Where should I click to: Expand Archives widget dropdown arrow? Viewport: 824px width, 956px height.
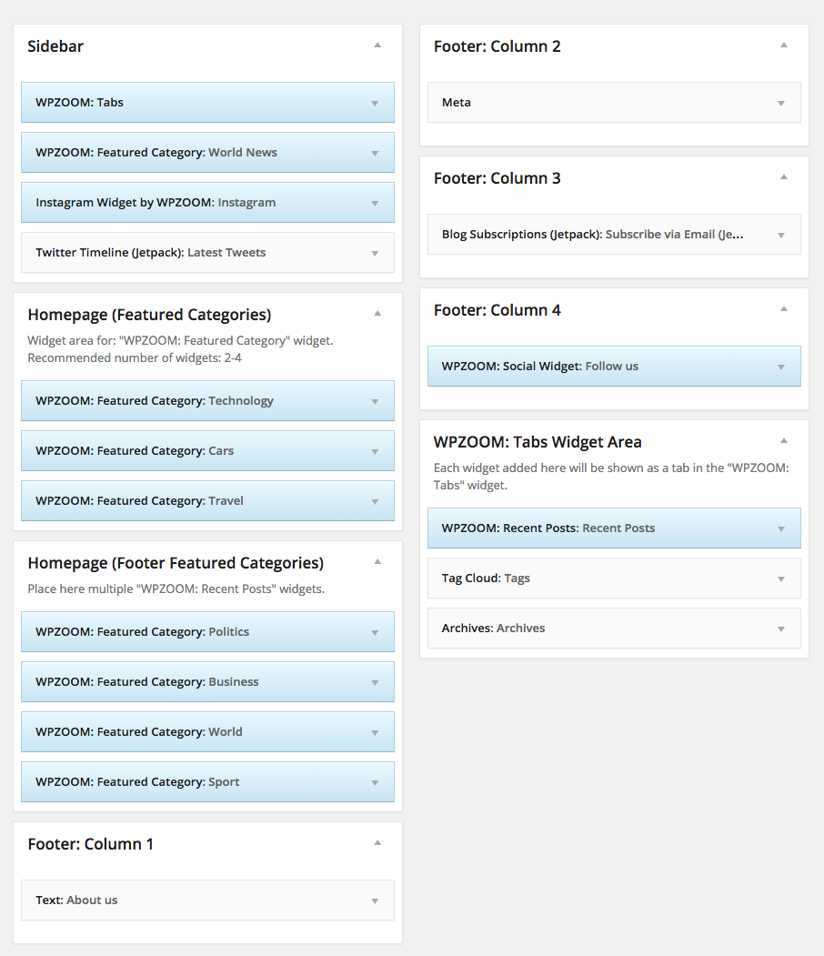(x=781, y=629)
